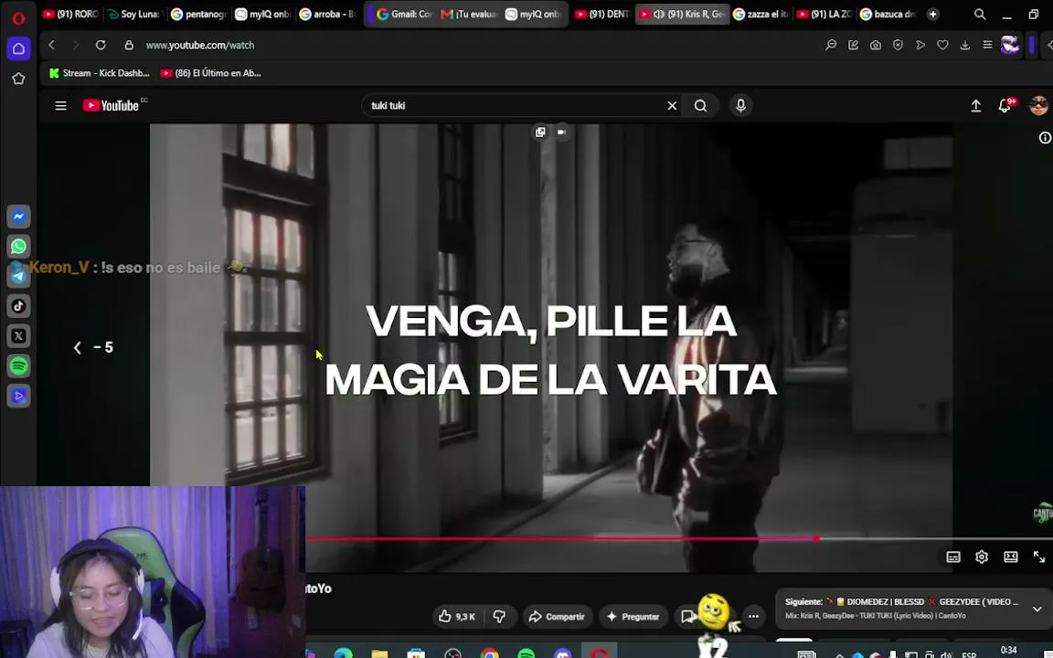Click Keron_V chat overlay username

coord(59,267)
